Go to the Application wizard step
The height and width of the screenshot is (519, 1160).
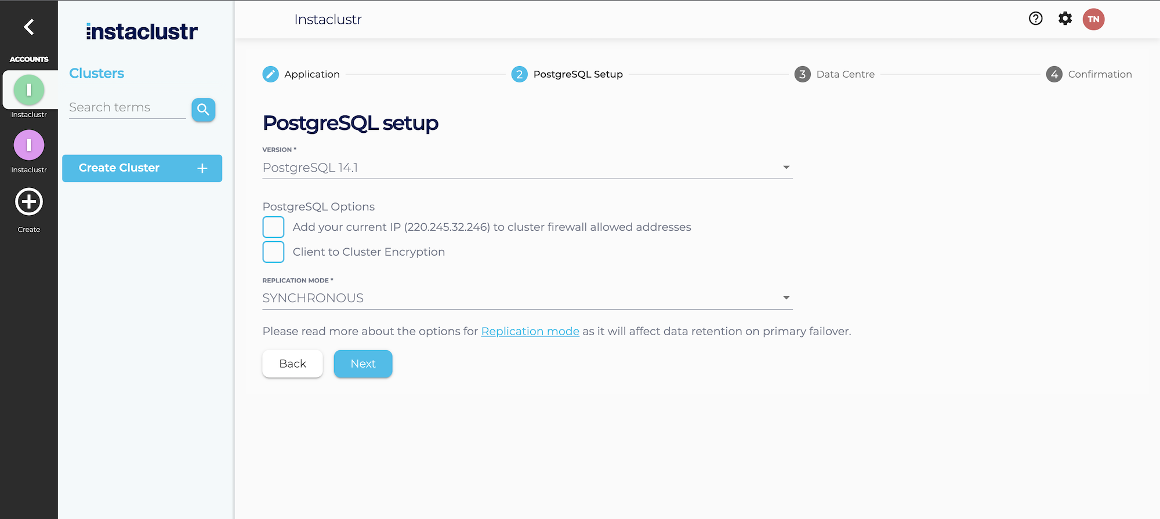[301, 74]
